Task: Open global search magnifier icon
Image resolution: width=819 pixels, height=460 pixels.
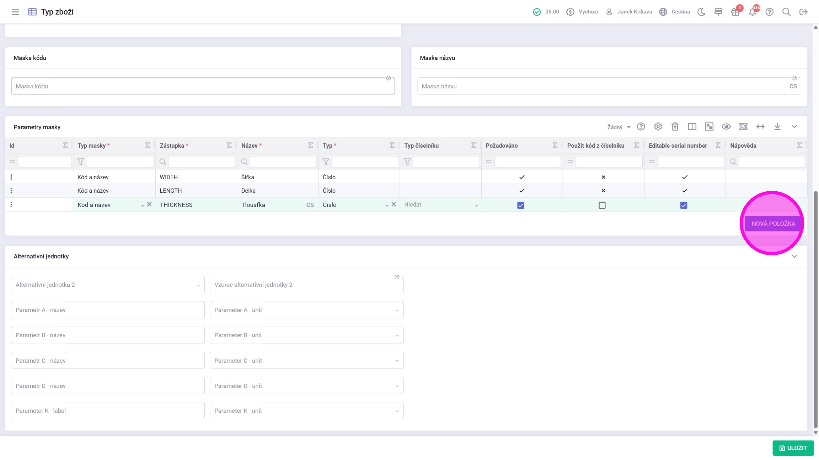Action: [x=786, y=12]
